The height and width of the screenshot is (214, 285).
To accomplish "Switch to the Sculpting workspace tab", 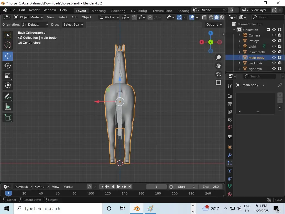I will coord(118,11).
